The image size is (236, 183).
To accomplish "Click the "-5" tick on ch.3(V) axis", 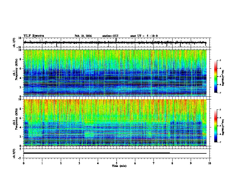I will 20,158.
